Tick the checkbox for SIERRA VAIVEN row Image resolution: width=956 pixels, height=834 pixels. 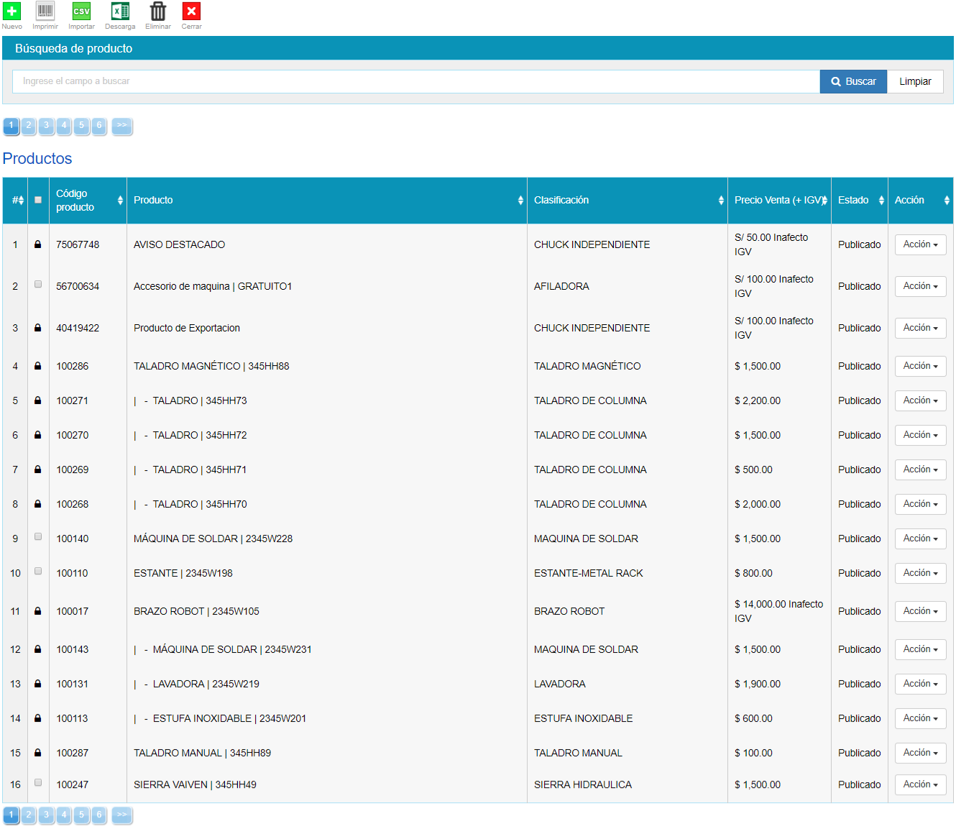pyautogui.click(x=38, y=783)
